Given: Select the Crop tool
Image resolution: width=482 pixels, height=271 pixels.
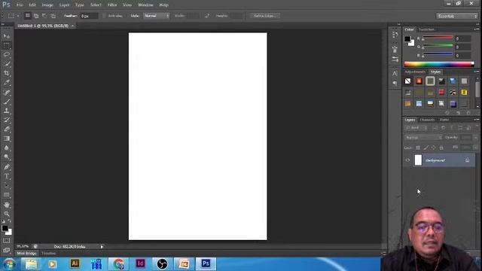Looking at the screenshot, I should click(7, 74).
